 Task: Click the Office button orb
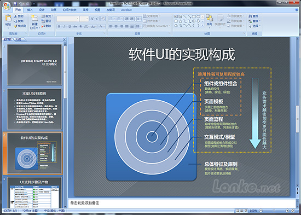(7, 6)
